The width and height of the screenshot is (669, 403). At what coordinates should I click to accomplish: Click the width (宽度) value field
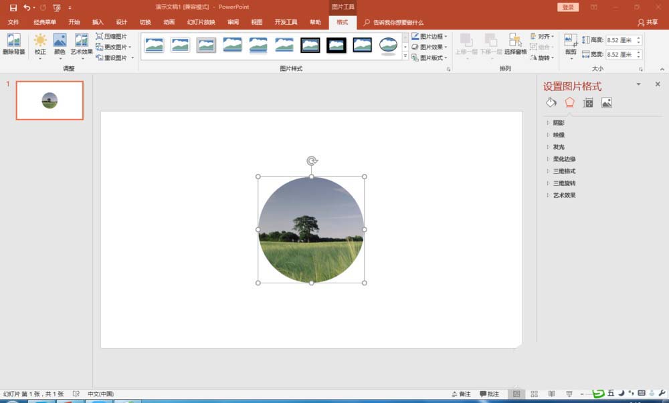coord(620,55)
